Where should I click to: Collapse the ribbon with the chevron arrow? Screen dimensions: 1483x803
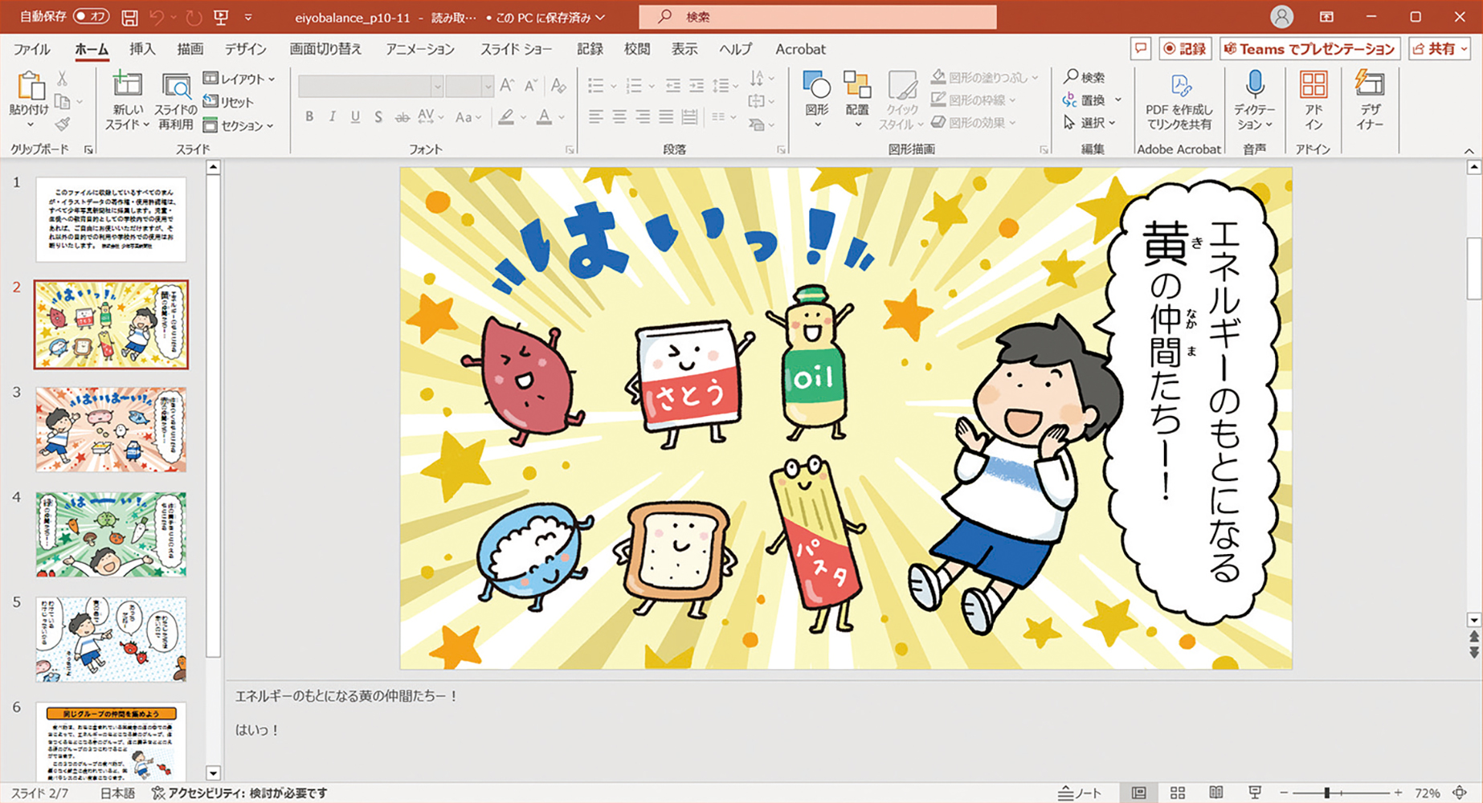click(1469, 150)
